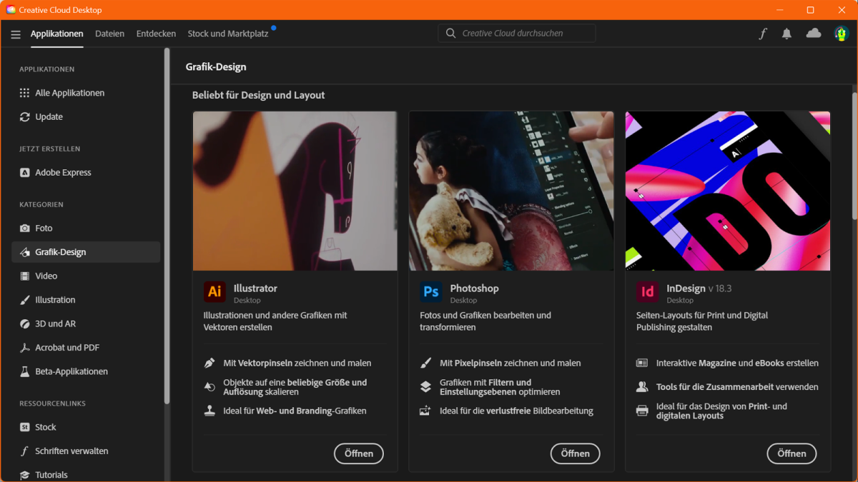Open the notifications bell icon
858x482 pixels.
click(x=786, y=34)
